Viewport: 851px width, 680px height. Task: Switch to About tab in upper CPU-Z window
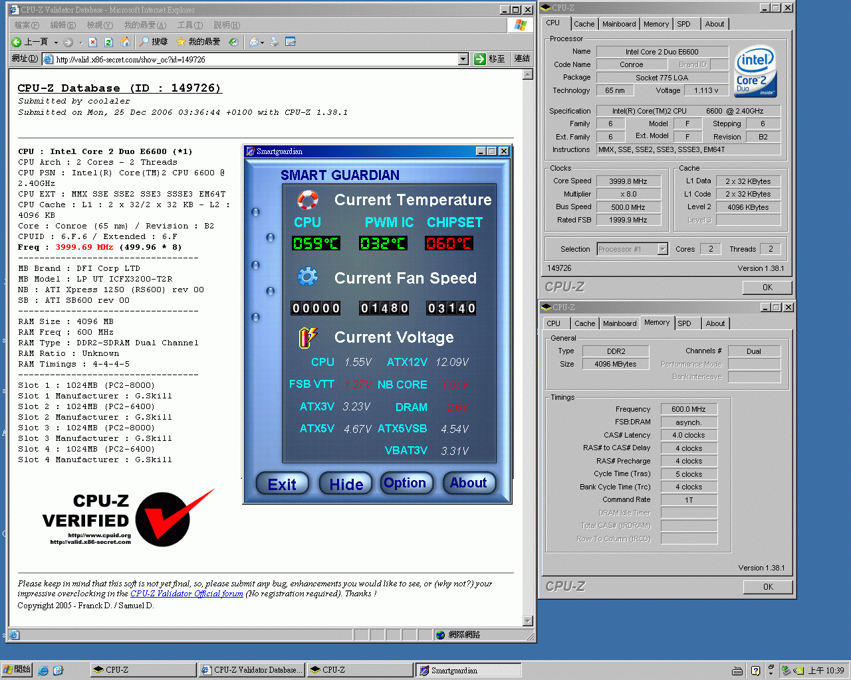coord(715,24)
